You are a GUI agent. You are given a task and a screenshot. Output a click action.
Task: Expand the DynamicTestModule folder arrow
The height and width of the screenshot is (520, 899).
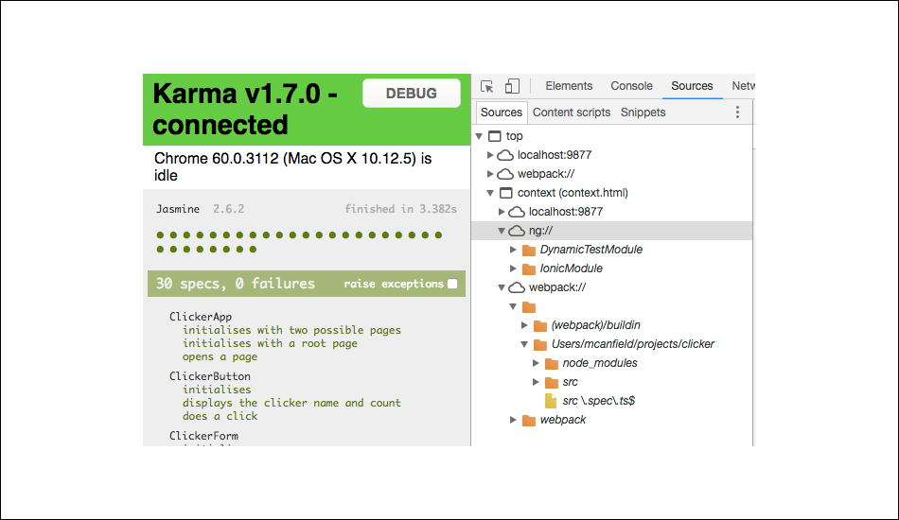[x=513, y=250]
